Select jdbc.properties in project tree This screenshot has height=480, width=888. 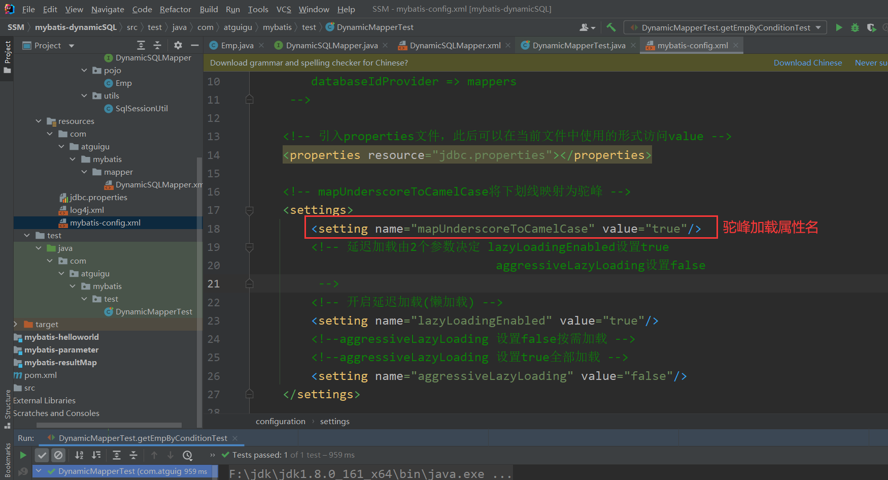(x=98, y=197)
